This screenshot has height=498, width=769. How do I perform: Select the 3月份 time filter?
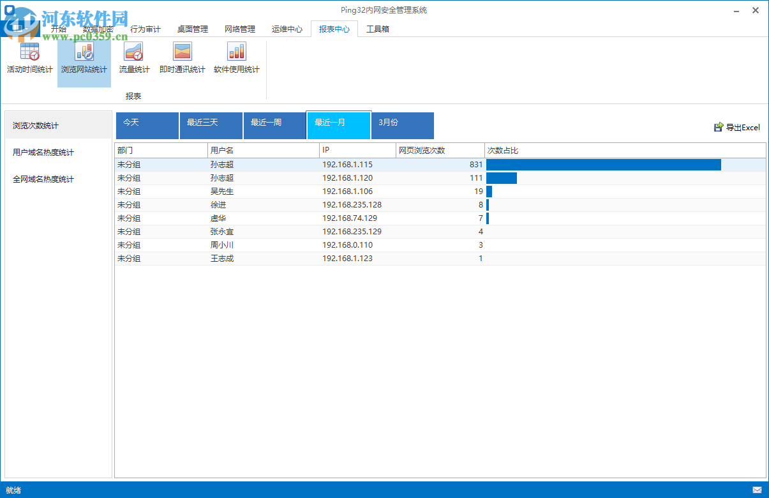click(x=402, y=125)
